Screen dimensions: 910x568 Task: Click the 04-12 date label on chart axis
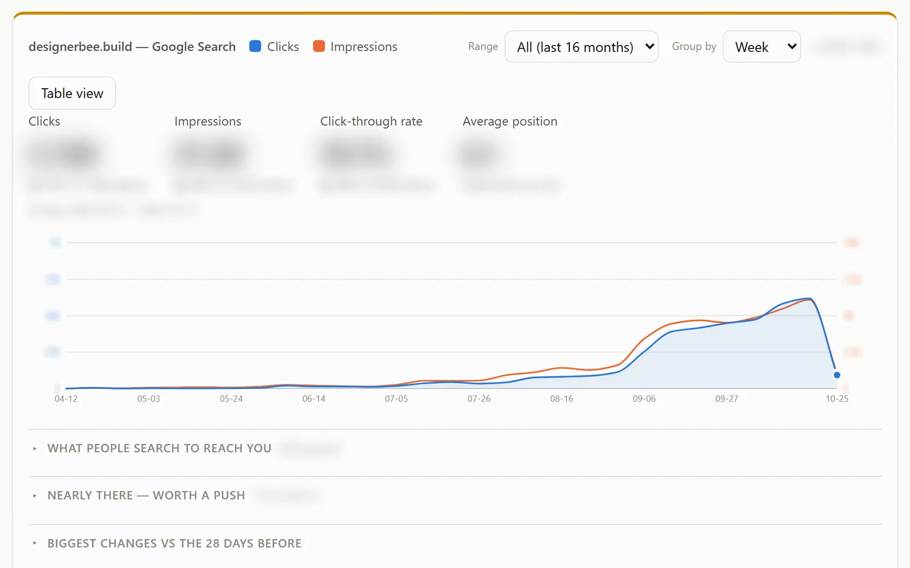pyautogui.click(x=66, y=399)
